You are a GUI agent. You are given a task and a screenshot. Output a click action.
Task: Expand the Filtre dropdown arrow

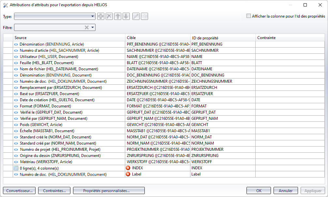click(93, 28)
